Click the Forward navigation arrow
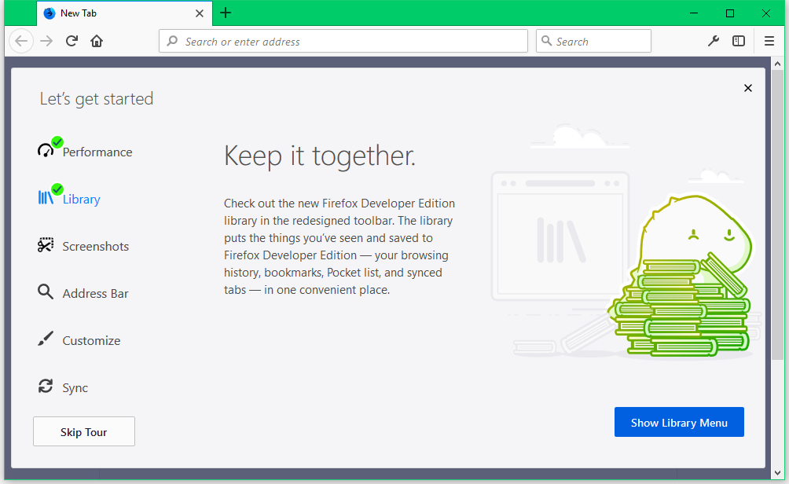The height and width of the screenshot is (484, 789). coord(46,41)
